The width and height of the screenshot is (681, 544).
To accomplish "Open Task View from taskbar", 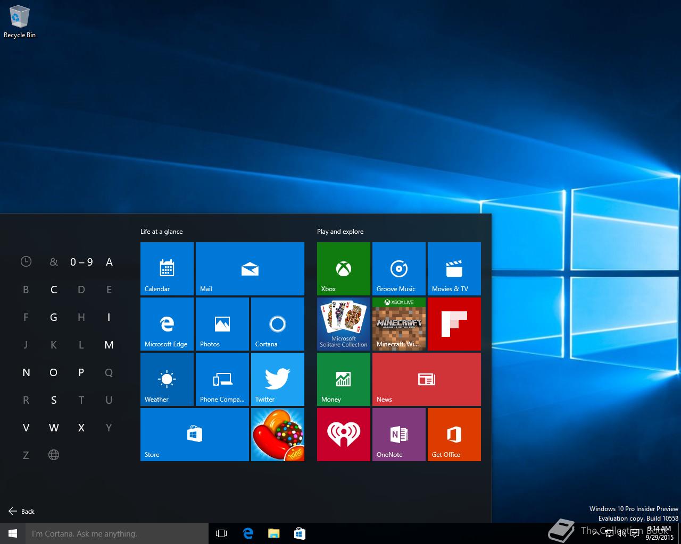I will click(x=221, y=533).
